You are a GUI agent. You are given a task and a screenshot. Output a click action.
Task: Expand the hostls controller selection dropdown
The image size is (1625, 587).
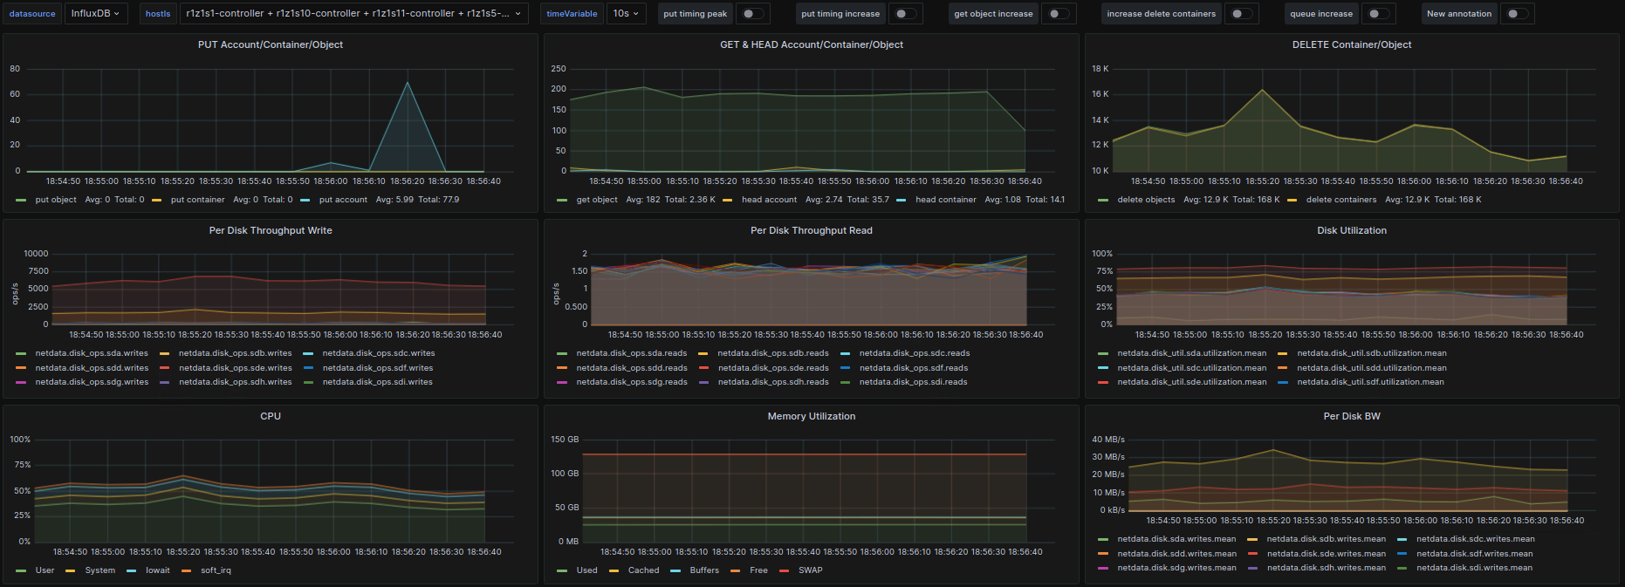point(353,14)
